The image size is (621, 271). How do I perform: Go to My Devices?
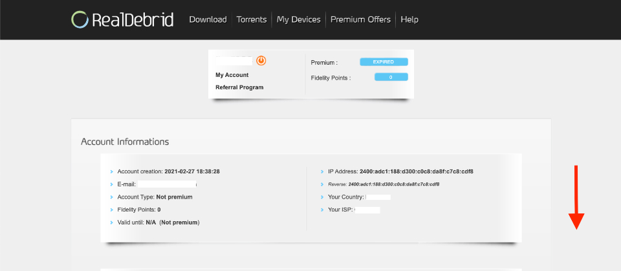coord(299,19)
